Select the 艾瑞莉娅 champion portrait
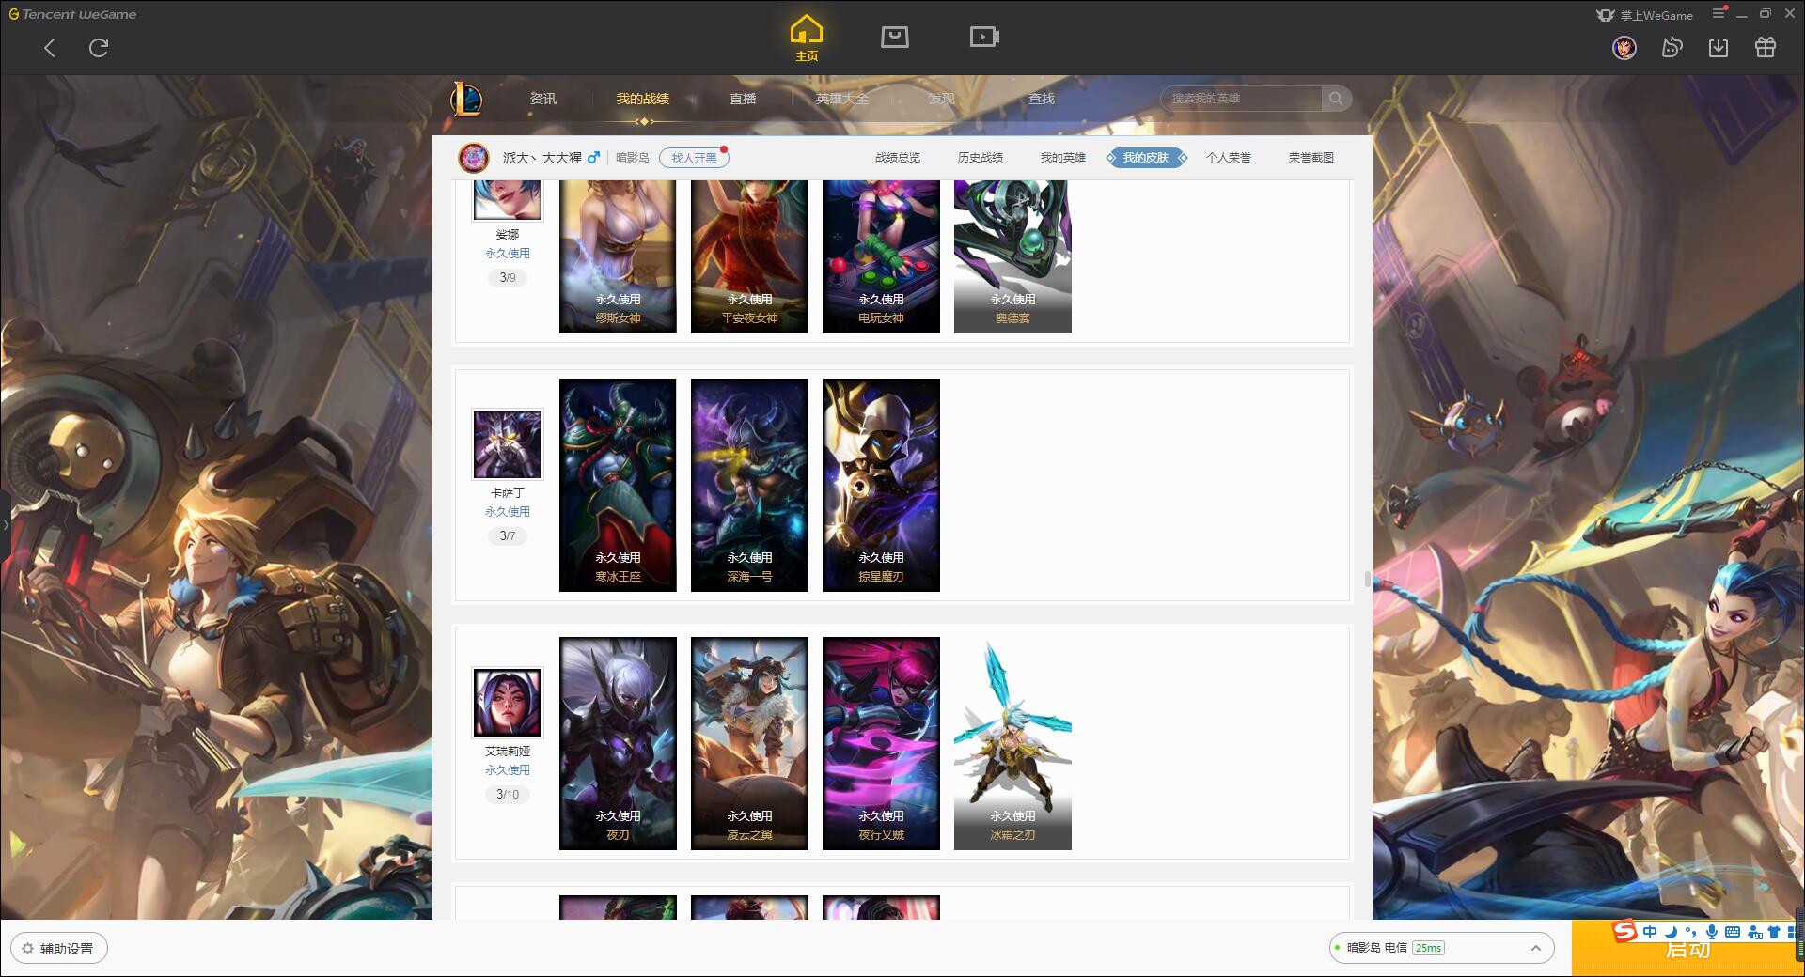This screenshot has height=977, width=1805. coord(508,703)
